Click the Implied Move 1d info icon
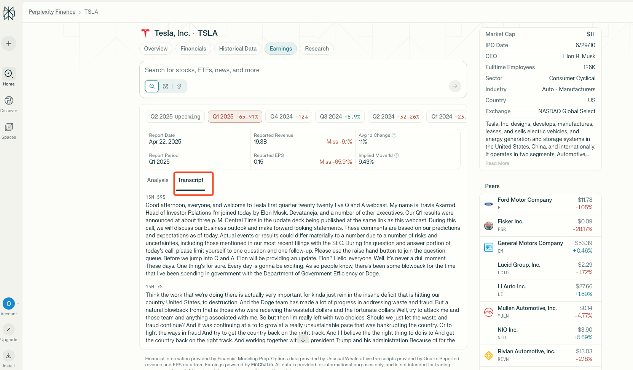633x370 pixels. [x=397, y=155]
